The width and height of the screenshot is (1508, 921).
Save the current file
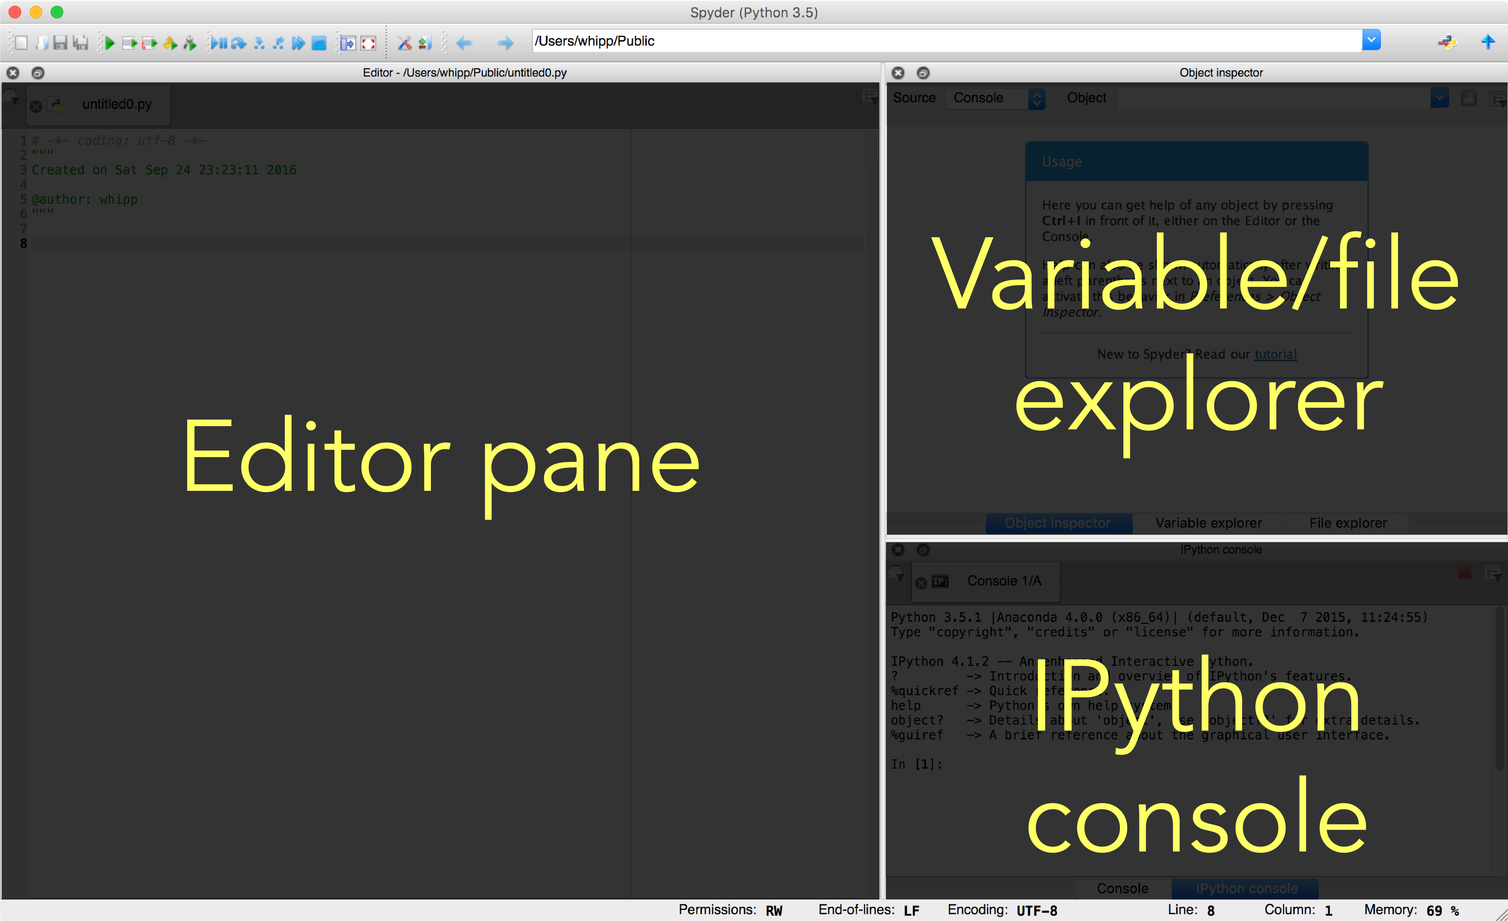click(60, 42)
